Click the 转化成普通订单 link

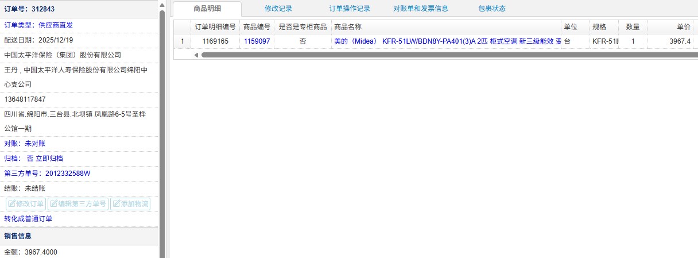tap(28, 219)
